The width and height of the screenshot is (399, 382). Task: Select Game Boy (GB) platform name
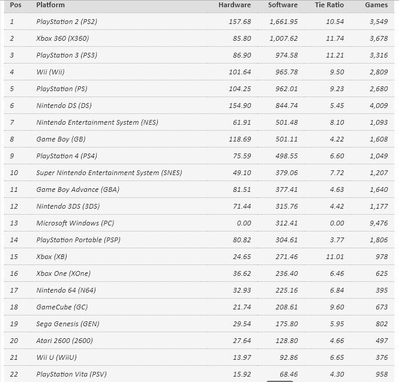coord(61,139)
